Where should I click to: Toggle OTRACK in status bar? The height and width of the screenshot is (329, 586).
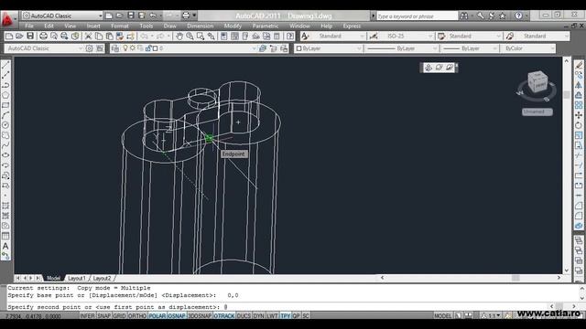224,316
